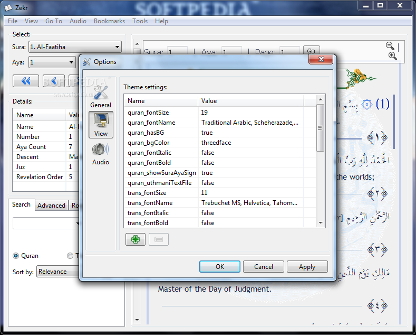Confirm options with OK button
416x335 pixels.
tap(220, 267)
